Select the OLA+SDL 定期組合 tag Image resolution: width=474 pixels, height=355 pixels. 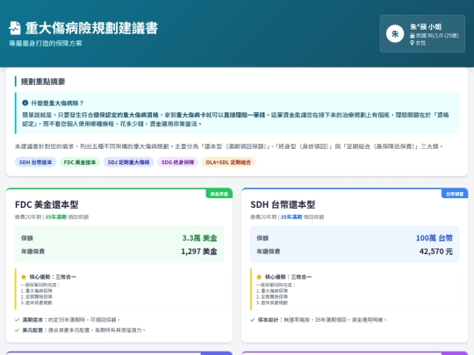[x=228, y=162]
